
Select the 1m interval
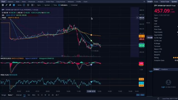(x=24, y=95)
